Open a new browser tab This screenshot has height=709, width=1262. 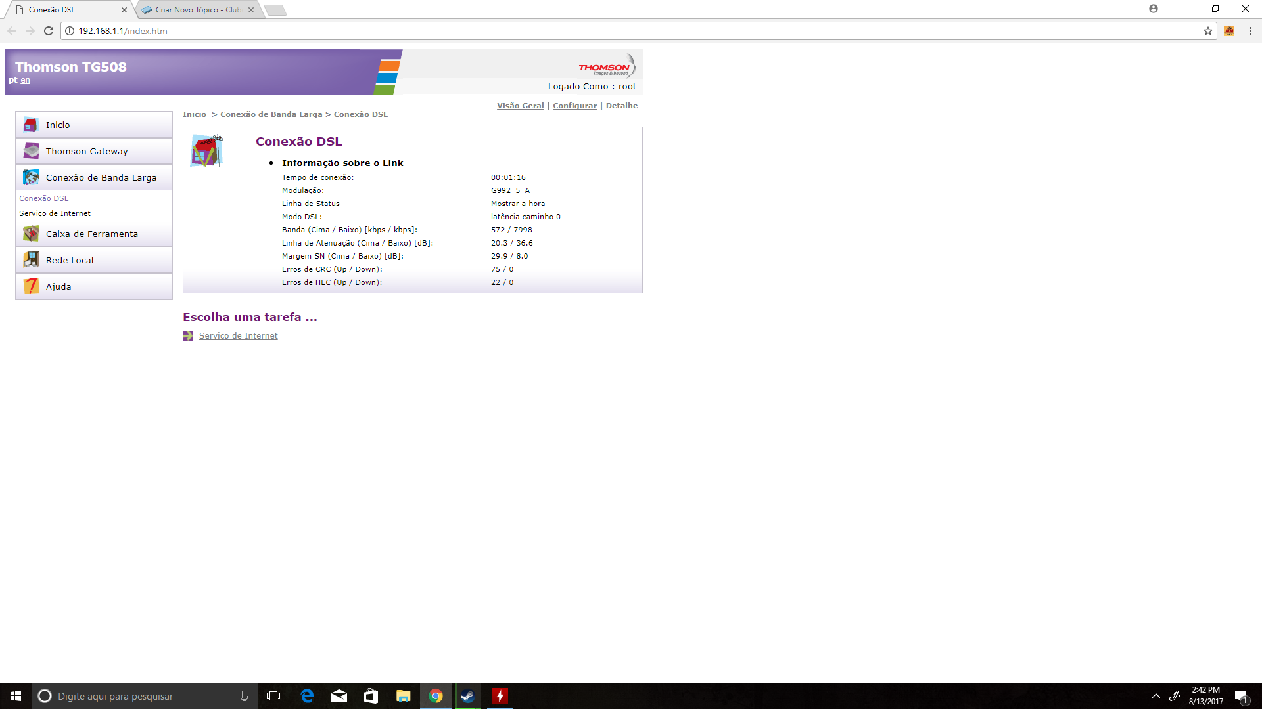(x=275, y=10)
